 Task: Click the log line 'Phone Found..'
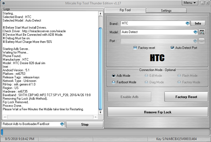[x=12, y=56]
